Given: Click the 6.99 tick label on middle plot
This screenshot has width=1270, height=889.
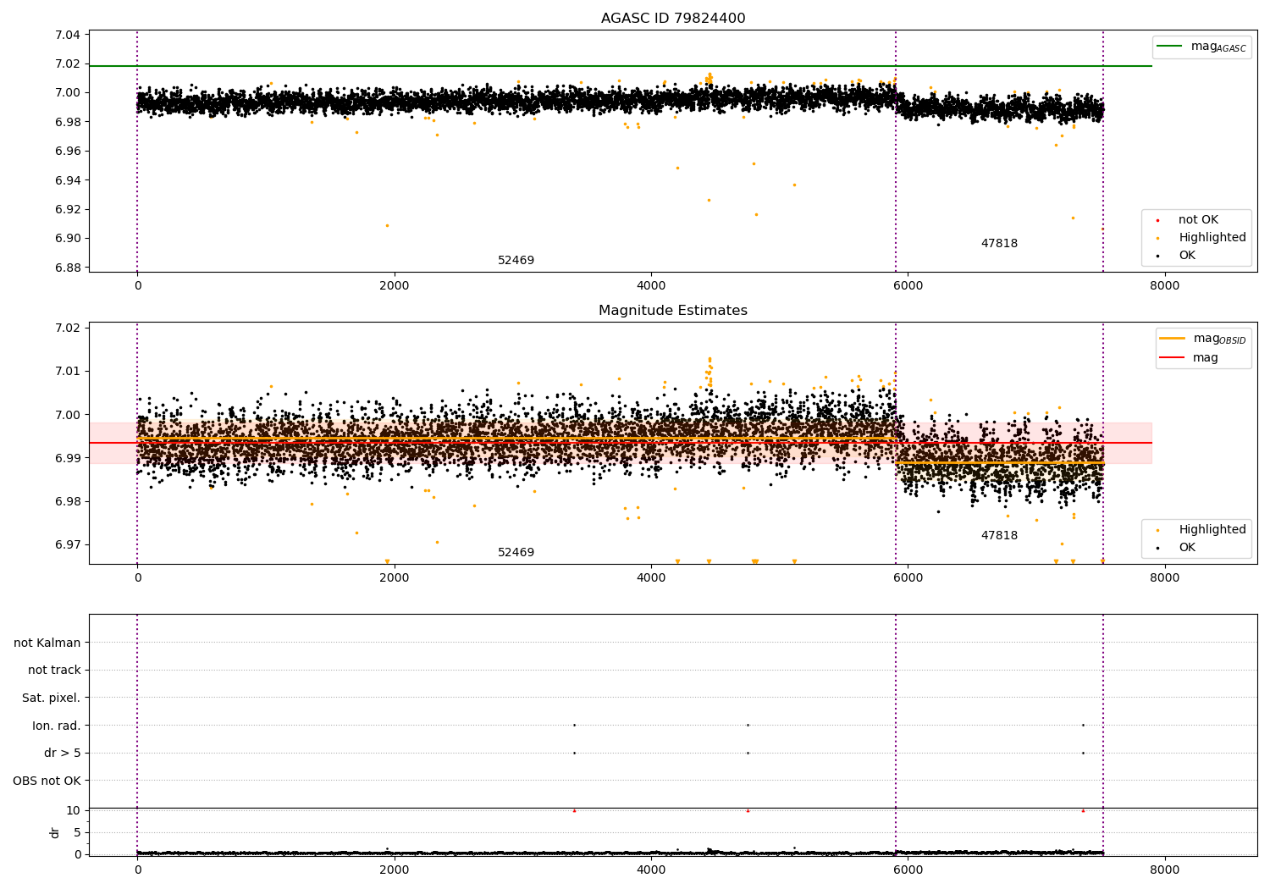Looking at the screenshot, I should tap(67, 458).
